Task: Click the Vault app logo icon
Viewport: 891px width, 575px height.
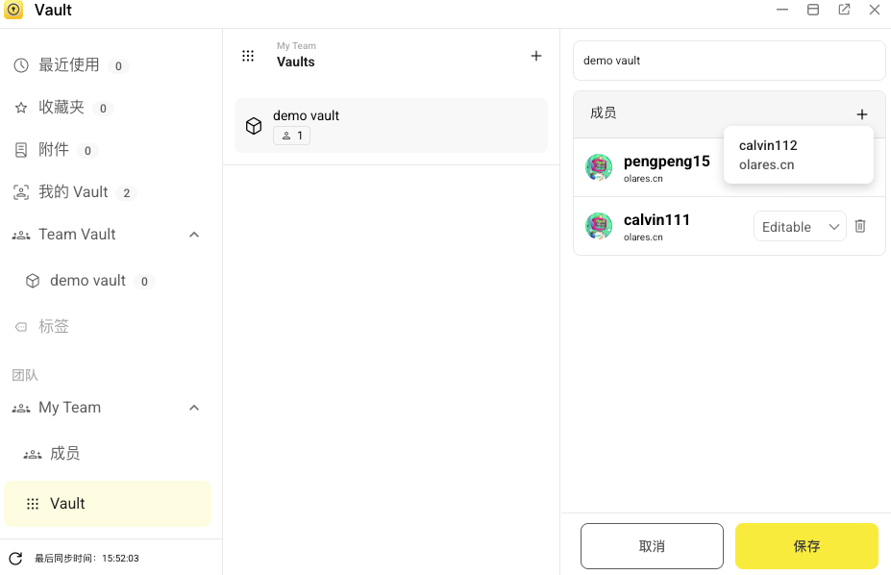Action: pos(14,10)
